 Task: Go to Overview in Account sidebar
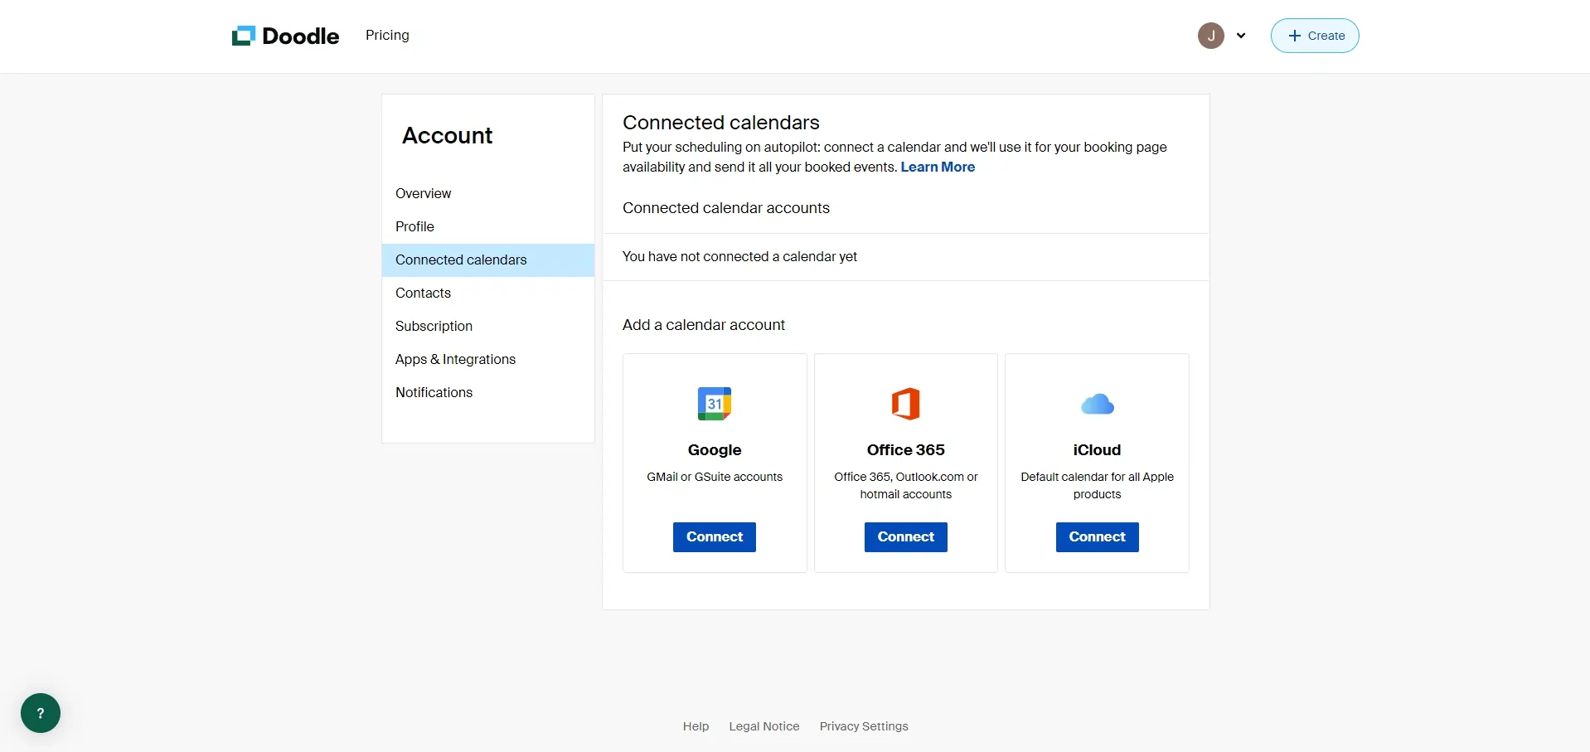[x=488, y=193]
